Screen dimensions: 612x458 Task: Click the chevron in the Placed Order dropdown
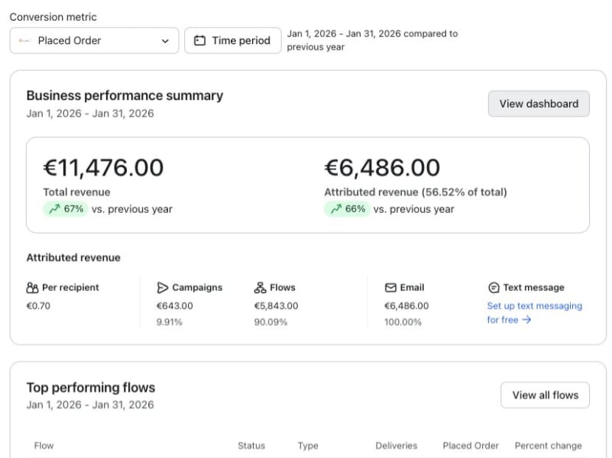pyautogui.click(x=165, y=41)
